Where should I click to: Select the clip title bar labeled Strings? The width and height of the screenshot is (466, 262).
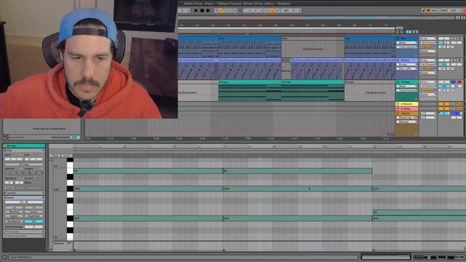[24, 146]
